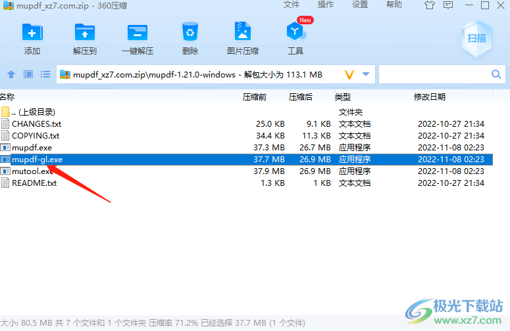The image size is (510, 331).
Task: Click the 11.3 KB compressed size cell
Action: click(x=317, y=135)
